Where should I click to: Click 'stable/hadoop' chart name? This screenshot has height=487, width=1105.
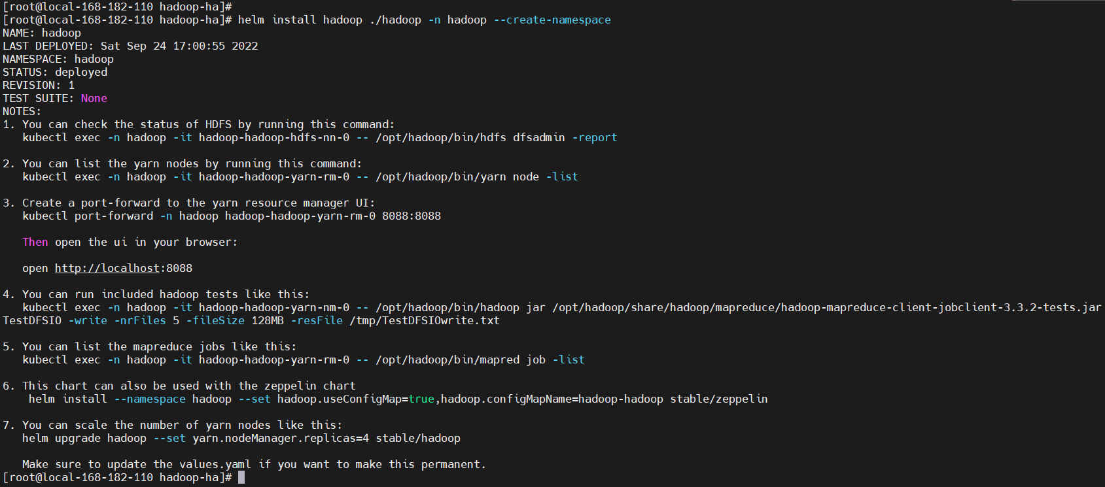click(418, 438)
